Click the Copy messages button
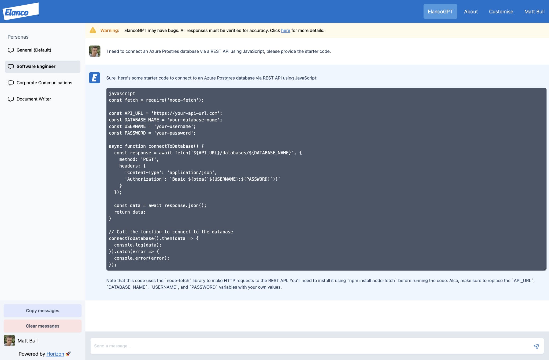The height and width of the screenshot is (360, 549). [43, 311]
